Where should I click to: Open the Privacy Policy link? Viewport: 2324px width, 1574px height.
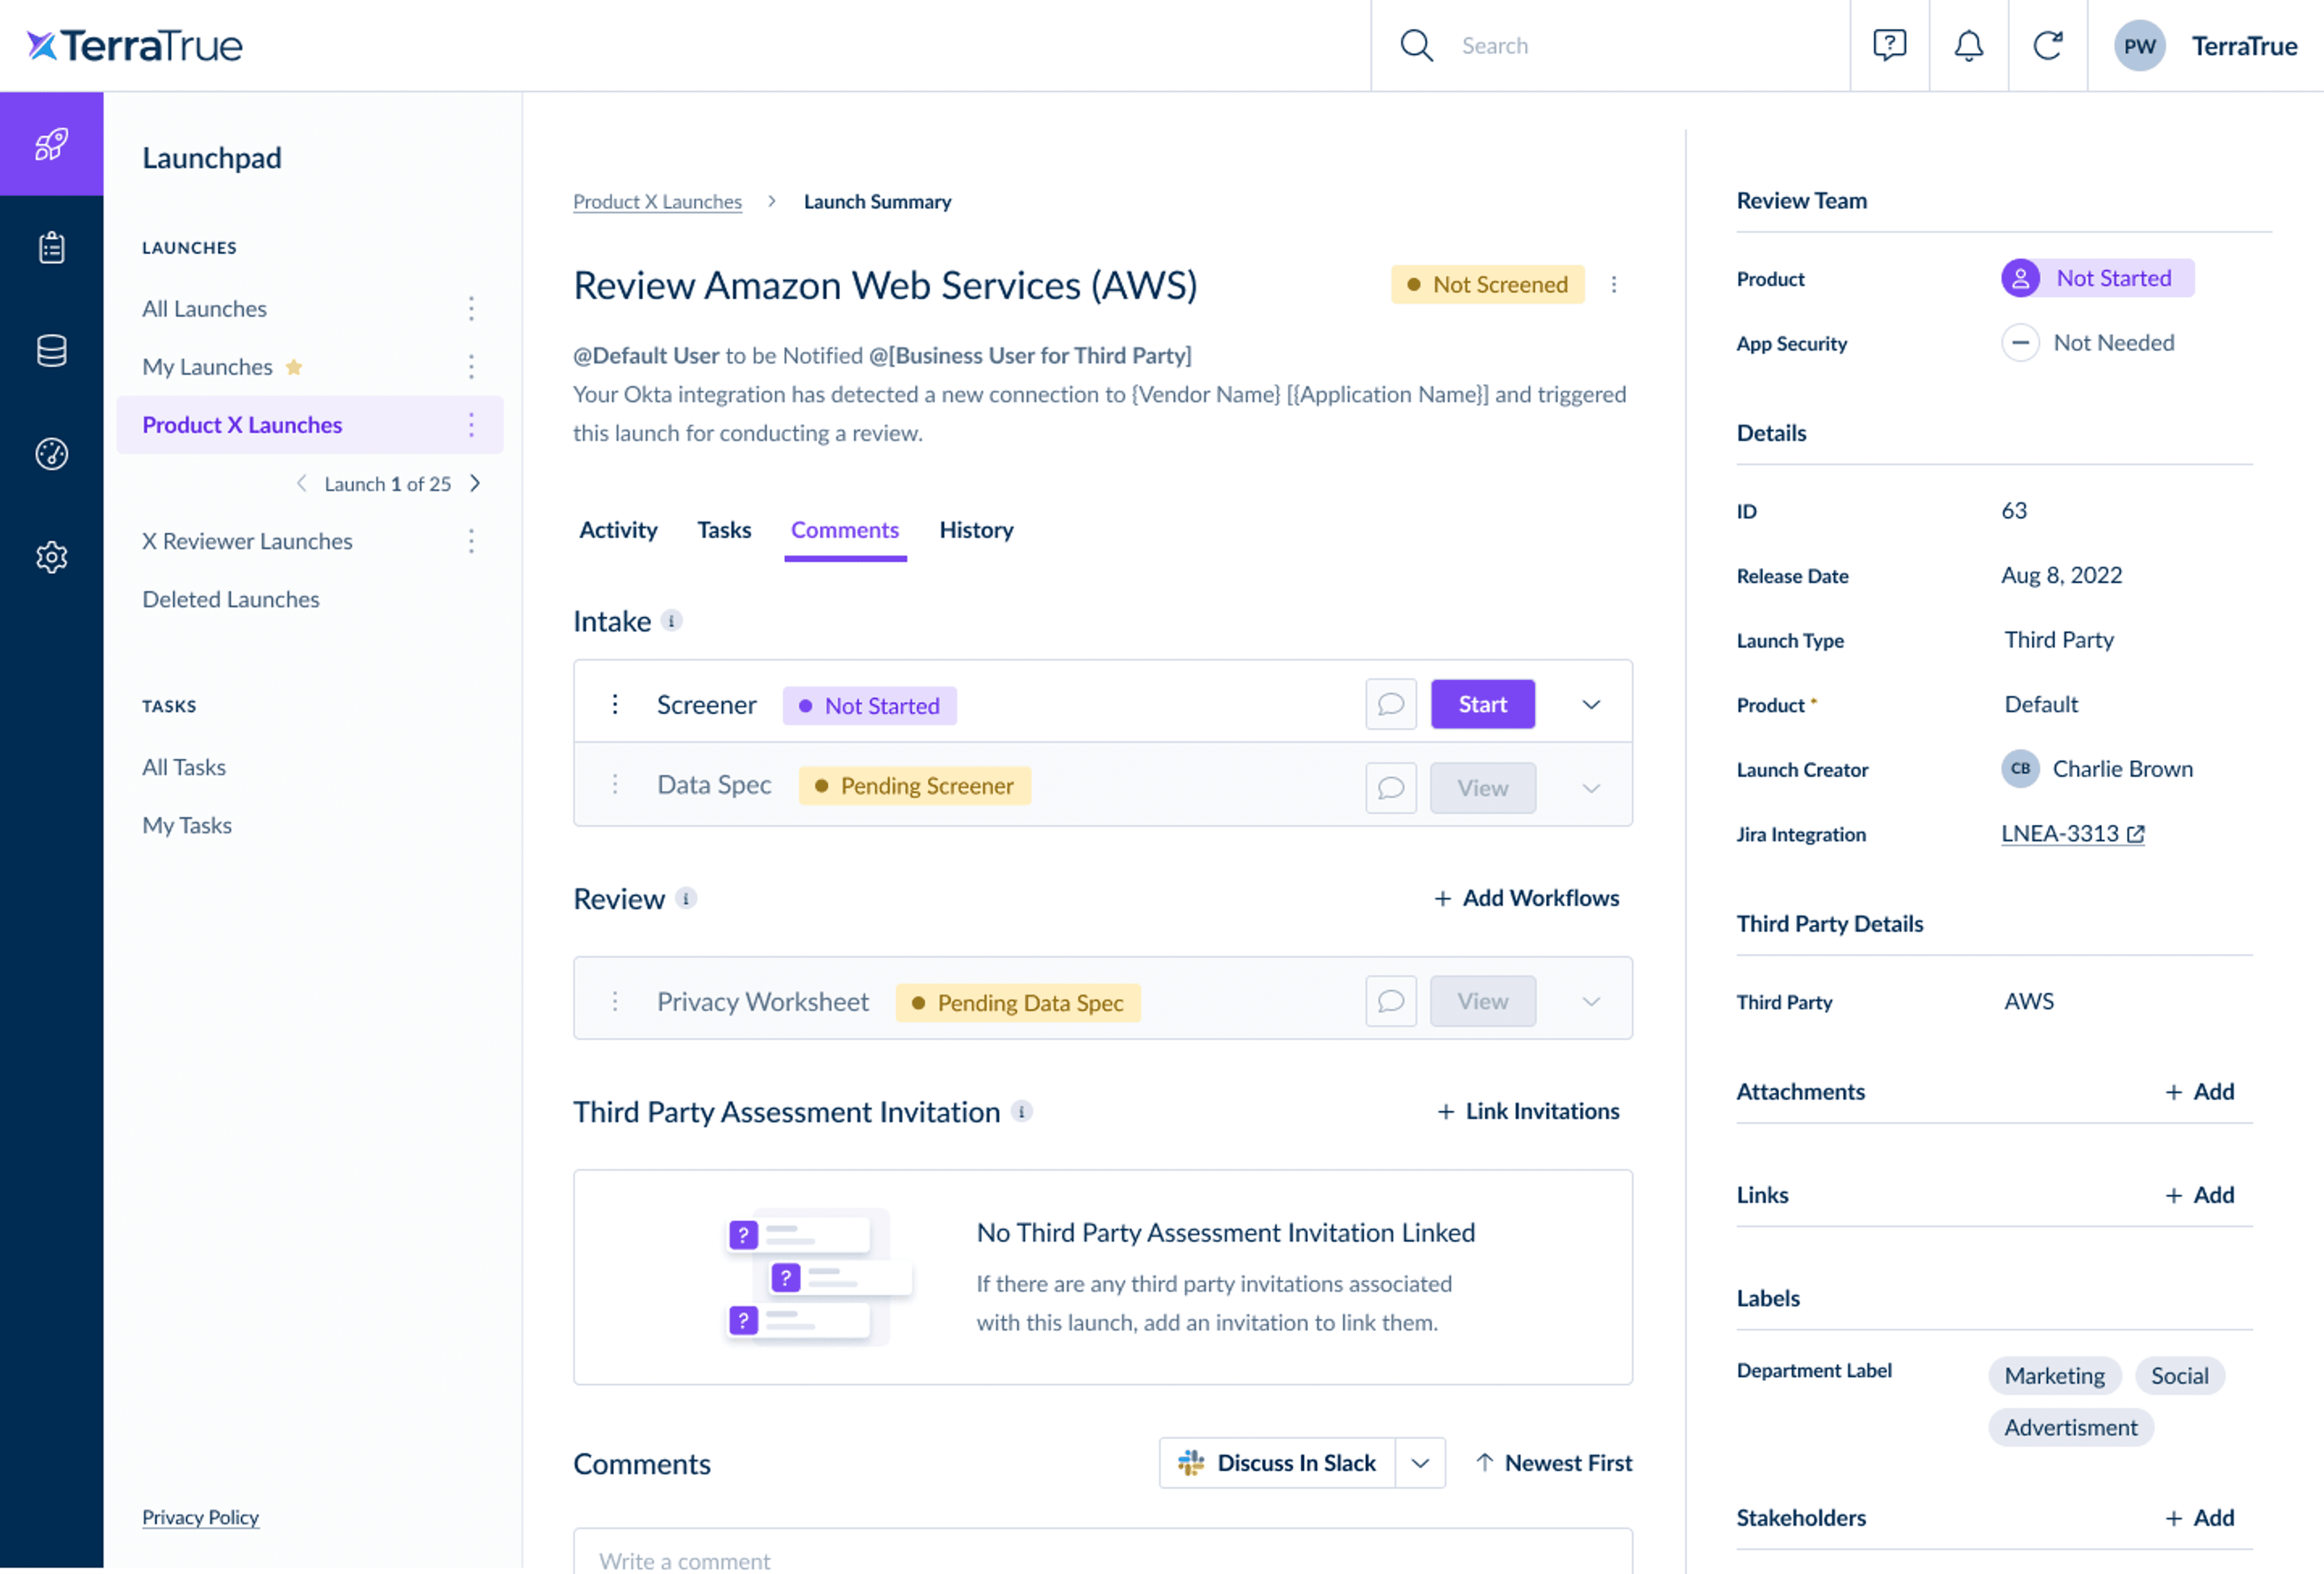pyautogui.click(x=200, y=1517)
